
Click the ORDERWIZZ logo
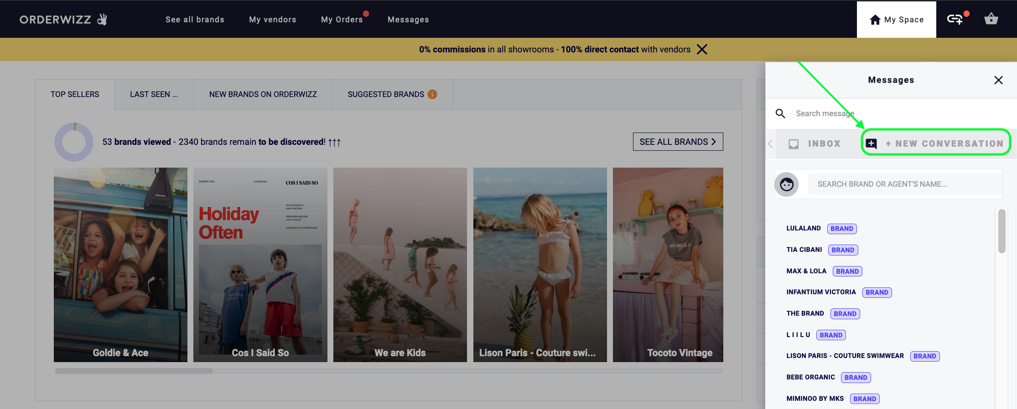[x=63, y=19]
